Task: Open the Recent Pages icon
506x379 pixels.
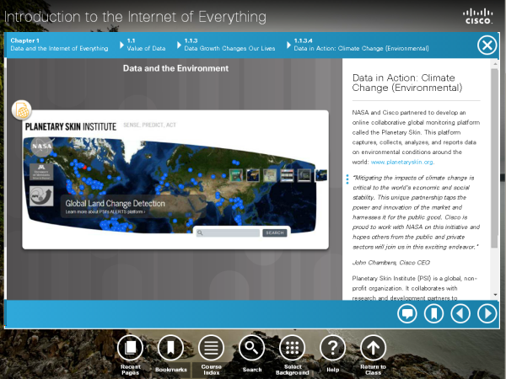Action: point(131,347)
